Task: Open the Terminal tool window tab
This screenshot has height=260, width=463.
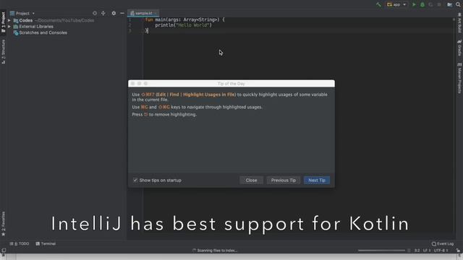Action: coord(46,244)
